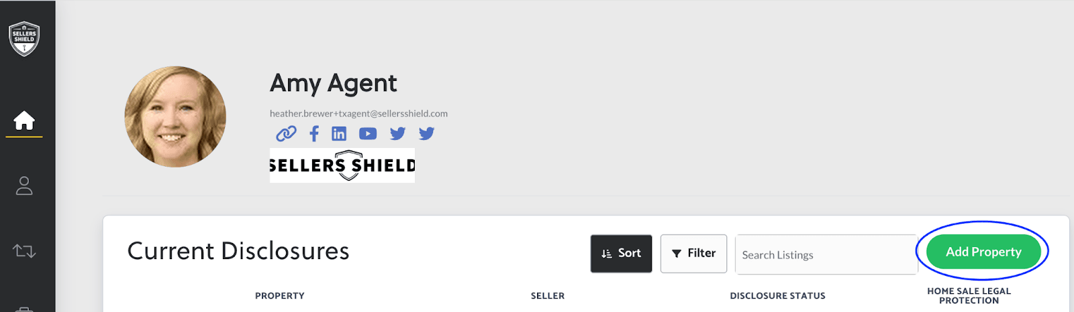The width and height of the screenshot is (1074, 312).
Task: Click the second Twitter bird icon
Action: click(426, 134)
